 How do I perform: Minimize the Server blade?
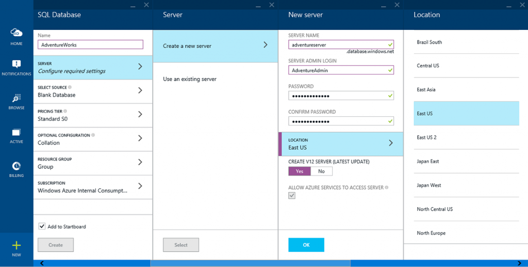pyautogui.click(x=258, y=6)
